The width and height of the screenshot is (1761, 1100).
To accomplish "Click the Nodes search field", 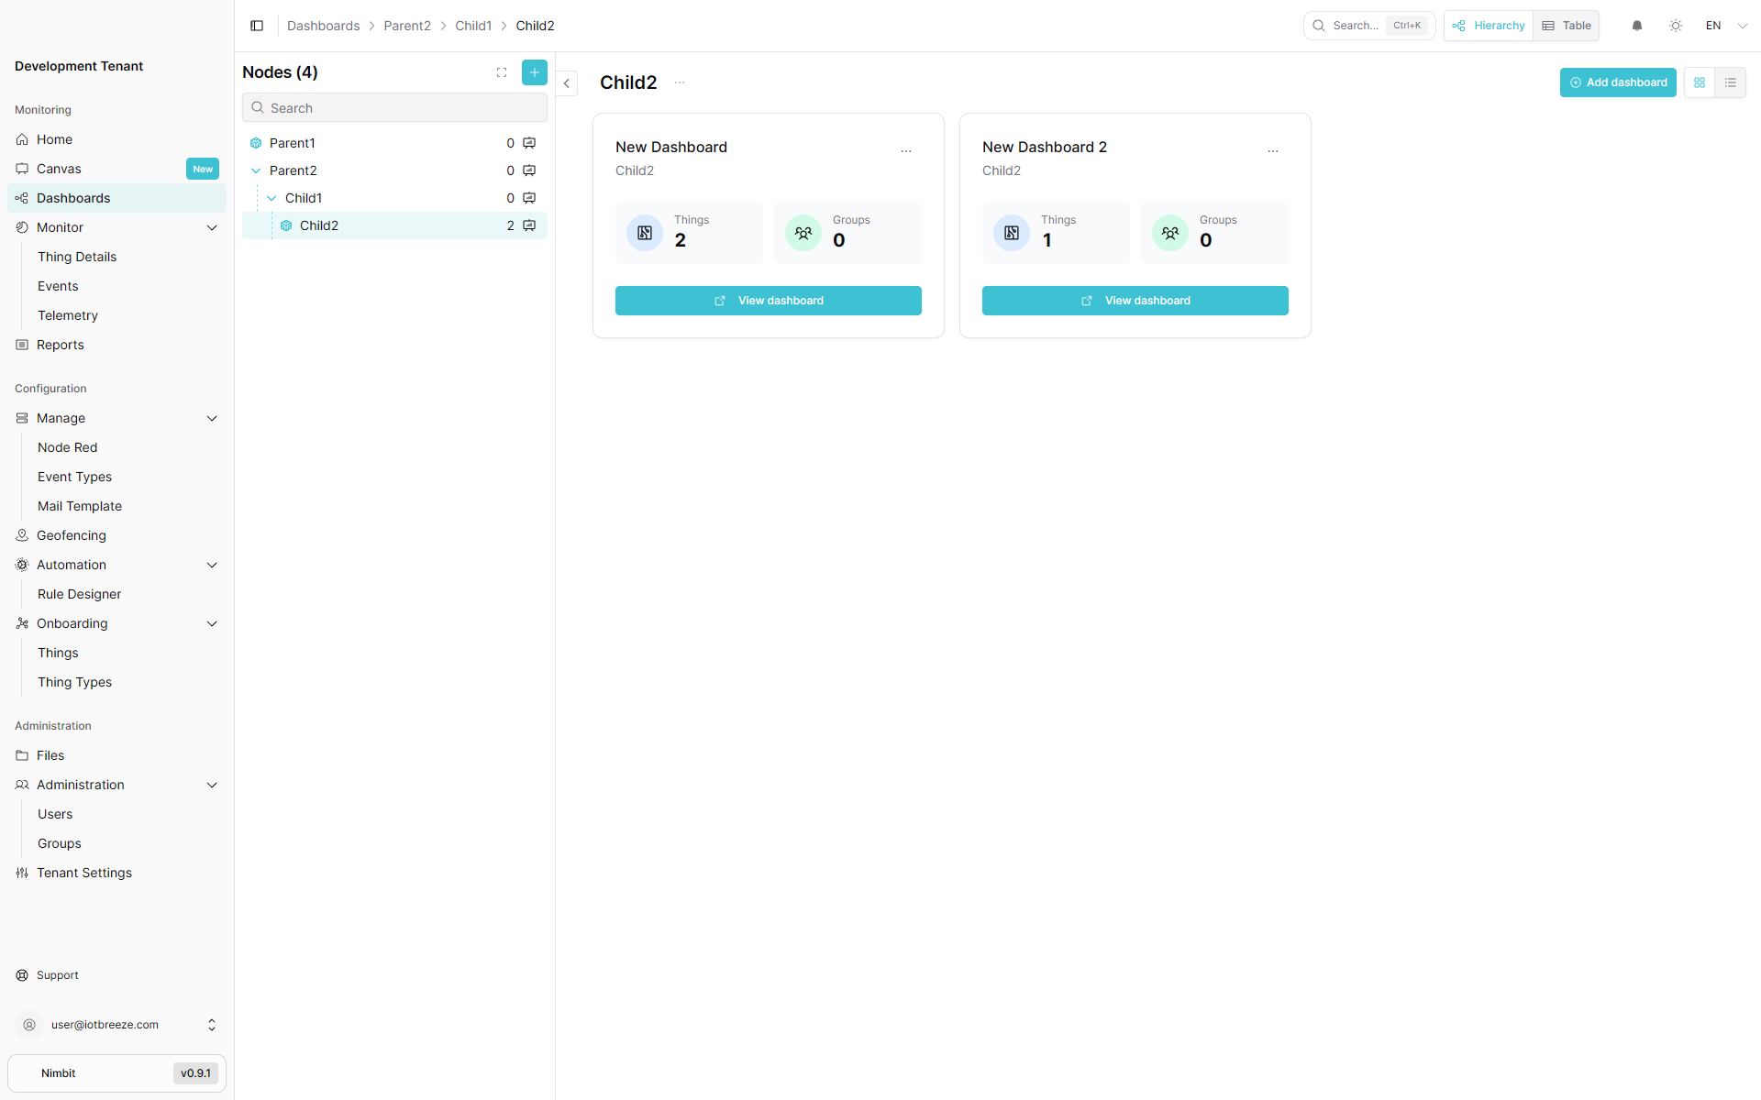I will click(x=394, y=108).
